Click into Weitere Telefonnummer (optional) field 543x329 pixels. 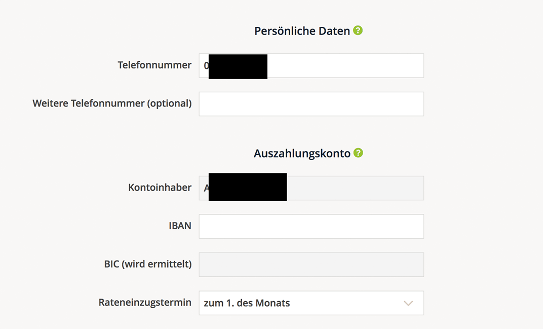pyautogui.click(x=312, y=104)
